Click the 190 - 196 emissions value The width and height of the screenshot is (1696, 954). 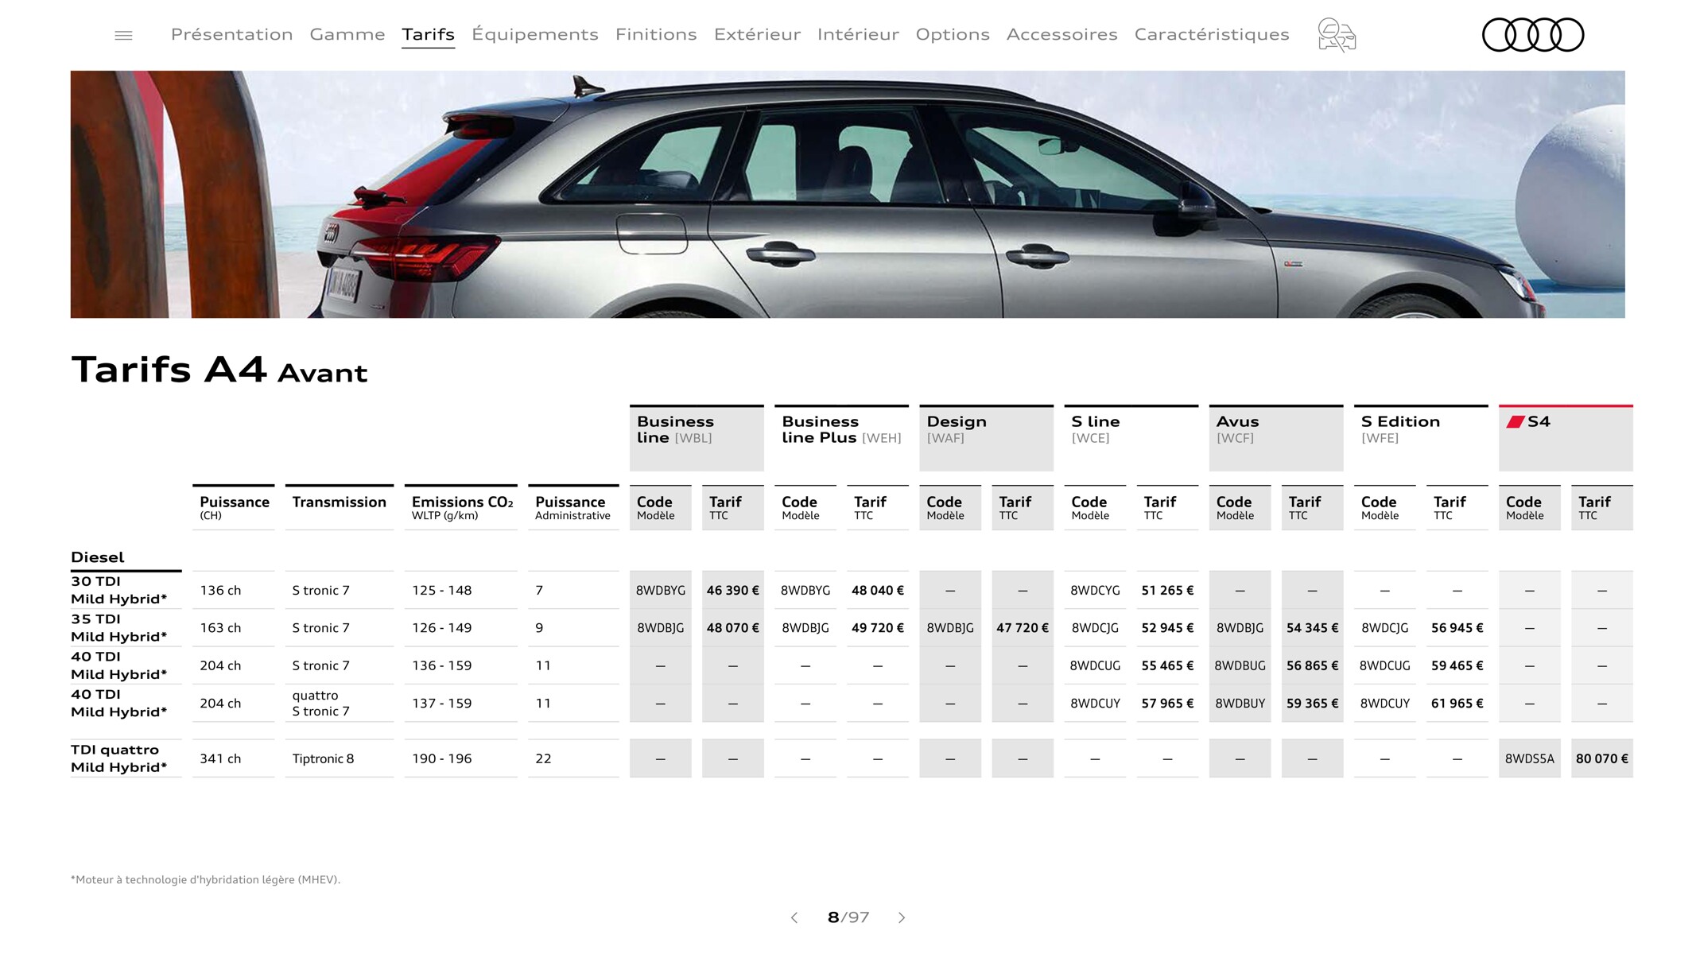441,758
